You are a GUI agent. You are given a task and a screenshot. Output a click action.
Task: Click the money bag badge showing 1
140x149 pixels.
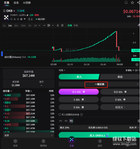(30, 19)
